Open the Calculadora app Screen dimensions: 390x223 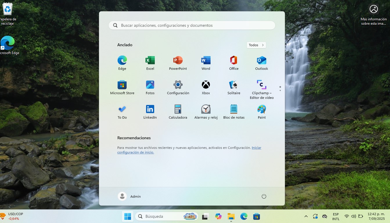coord(178,112)
